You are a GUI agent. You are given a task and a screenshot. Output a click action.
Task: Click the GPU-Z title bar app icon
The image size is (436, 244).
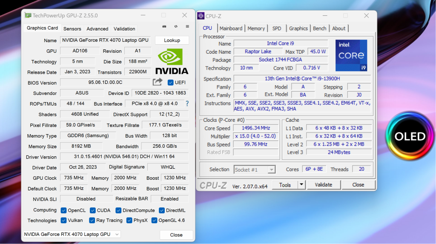coord(28,15)
